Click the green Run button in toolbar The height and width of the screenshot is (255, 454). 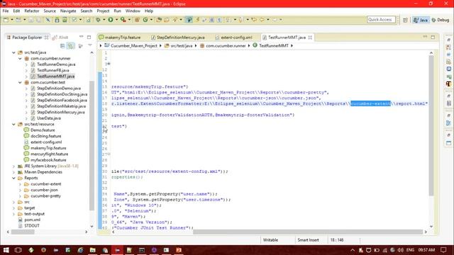(x=111, y=20)
